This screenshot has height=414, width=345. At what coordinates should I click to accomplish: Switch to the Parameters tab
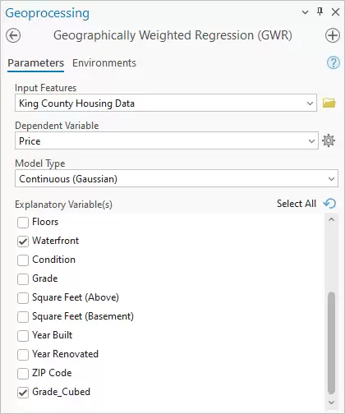pyautogui.click(x=35, y=63)
